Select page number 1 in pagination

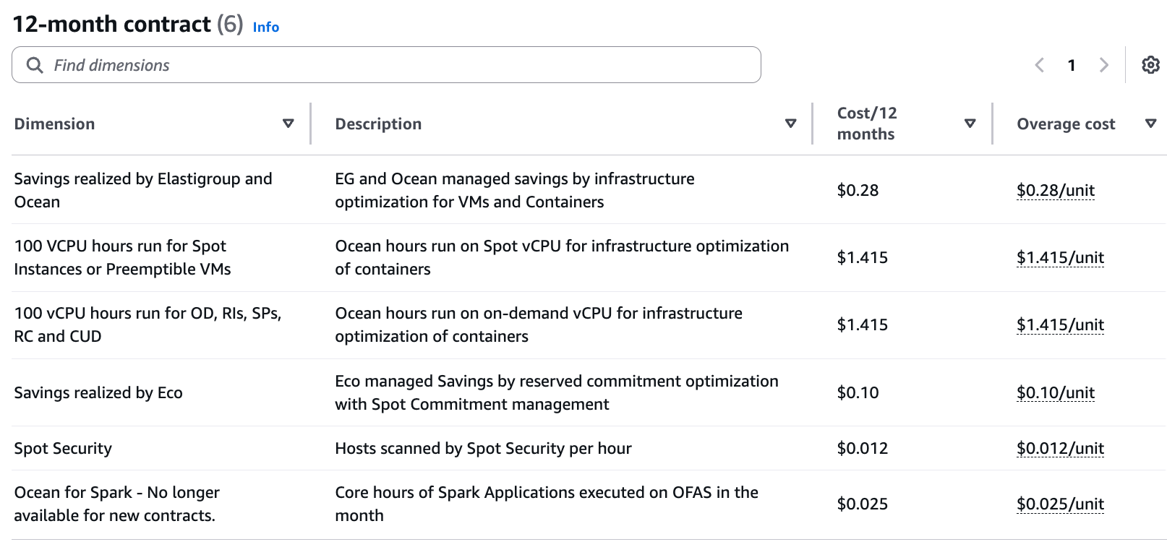click(1072, 65)
